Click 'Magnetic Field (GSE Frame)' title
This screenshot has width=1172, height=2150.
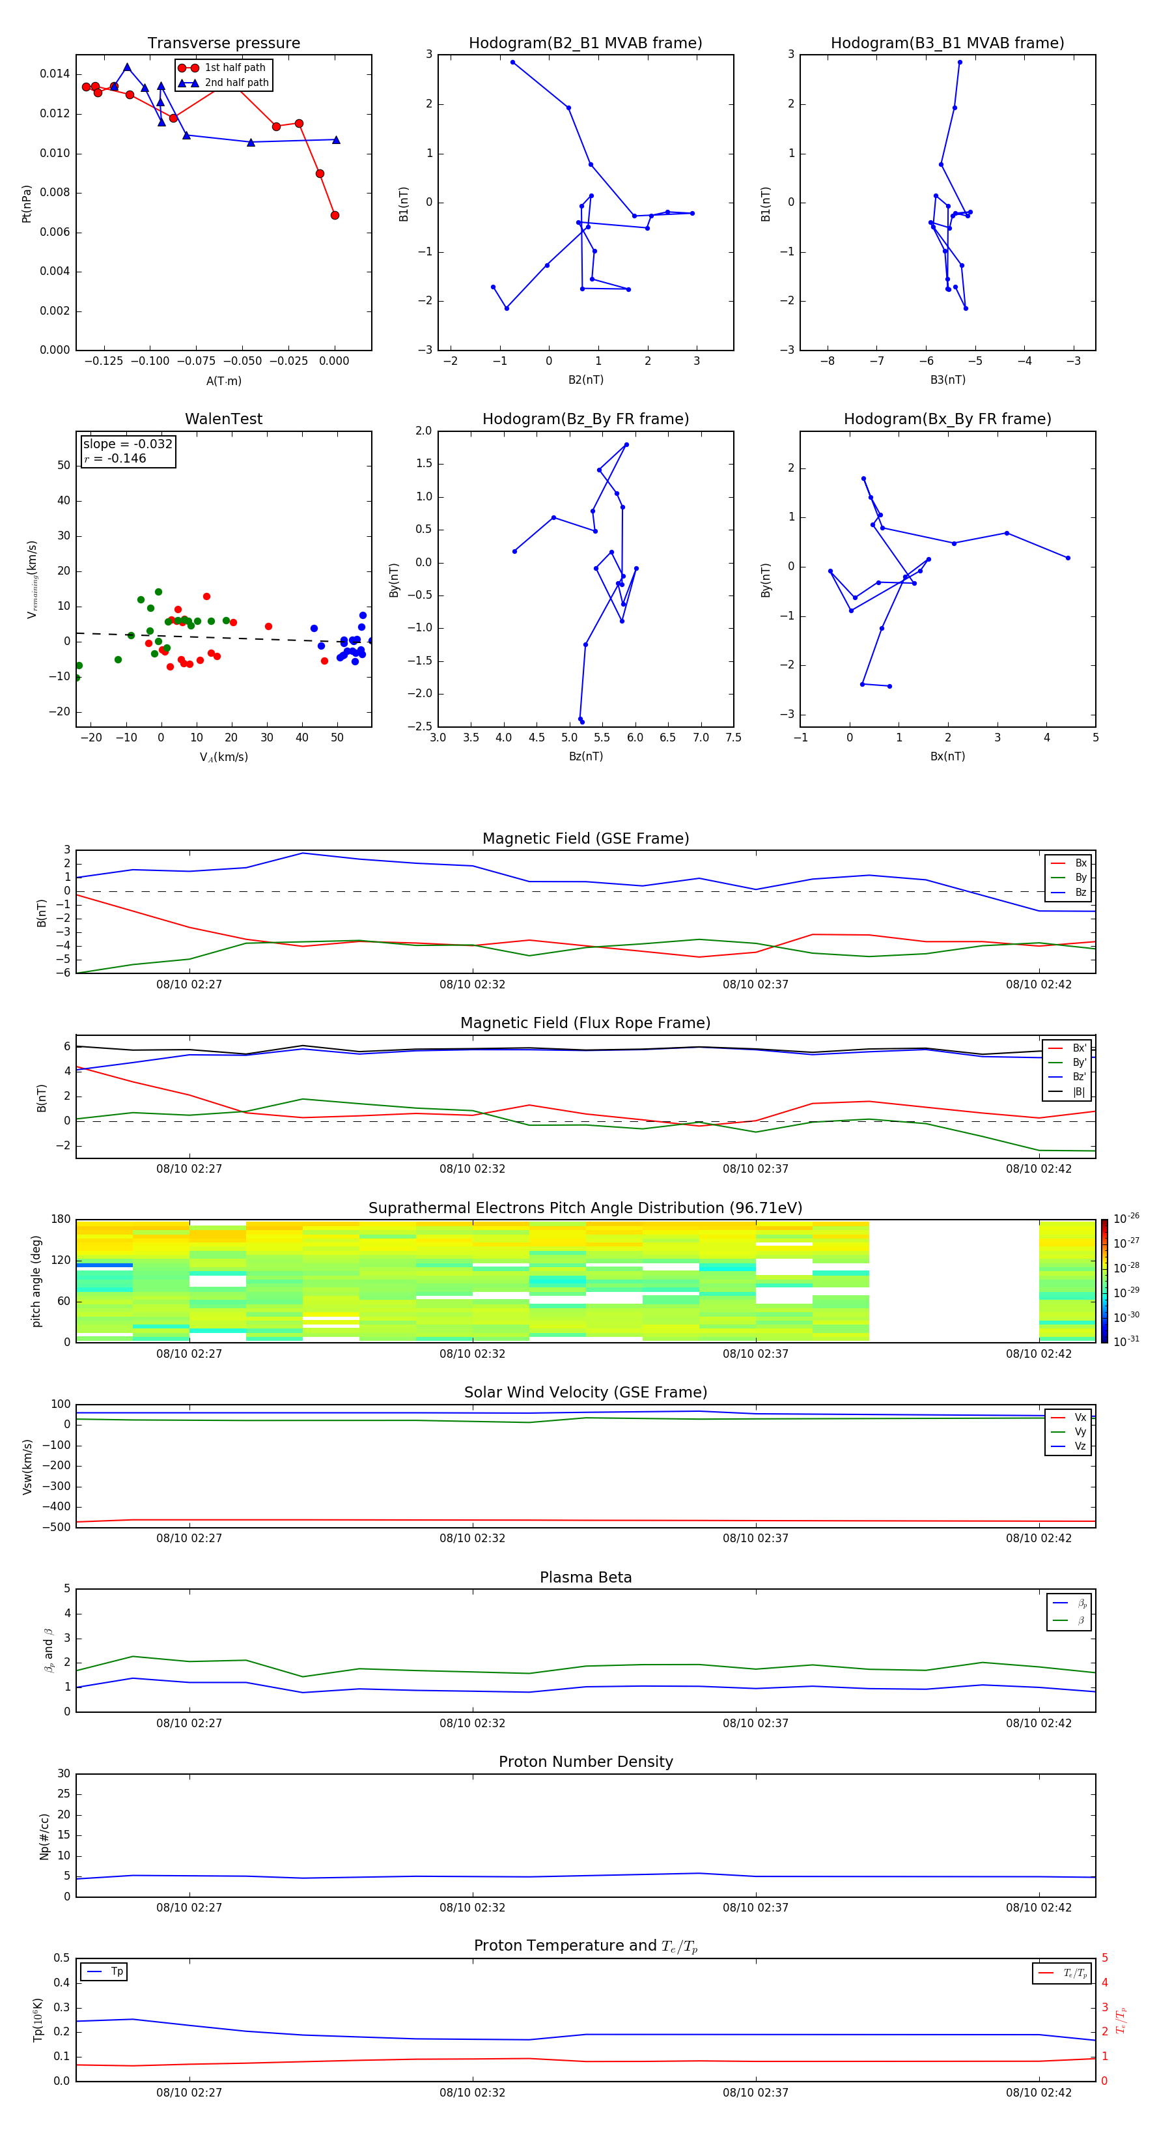pyautogui.click(x=585, y=838)
